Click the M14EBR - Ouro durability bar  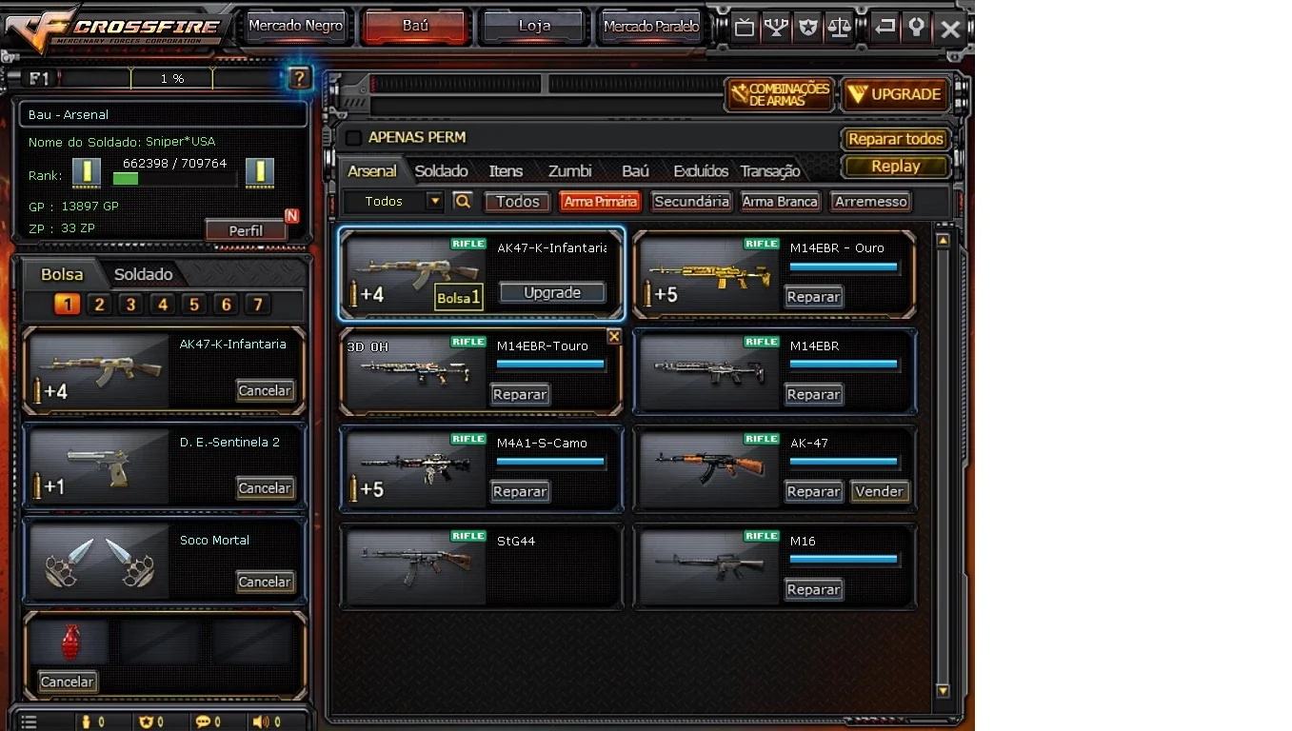click(844, 267)
